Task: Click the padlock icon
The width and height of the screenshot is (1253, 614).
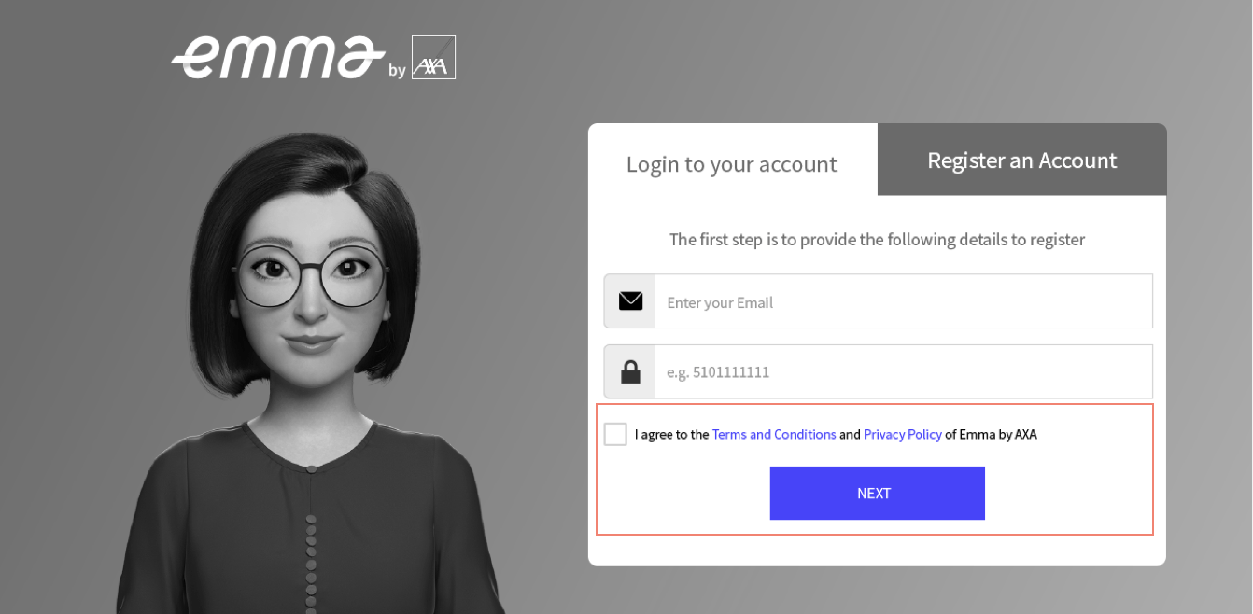Action: pyautogui.click(x=630, y=371)
